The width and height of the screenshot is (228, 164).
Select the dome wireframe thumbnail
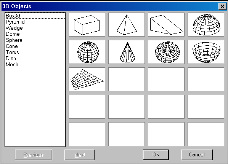click(x=206, y=24)
